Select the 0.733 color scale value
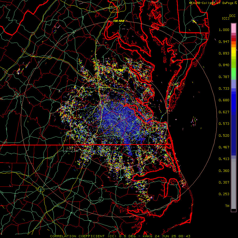Image resolution: width=238 pixels, height=238 pixels. pyautogui.click(x=224, y=89)
